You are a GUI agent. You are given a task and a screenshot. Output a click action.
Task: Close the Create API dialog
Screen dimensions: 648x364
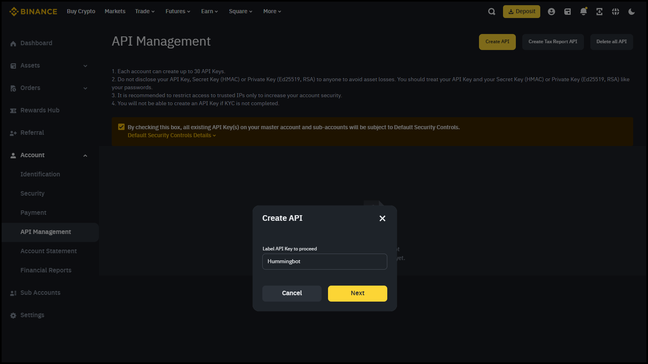(382, 218)
